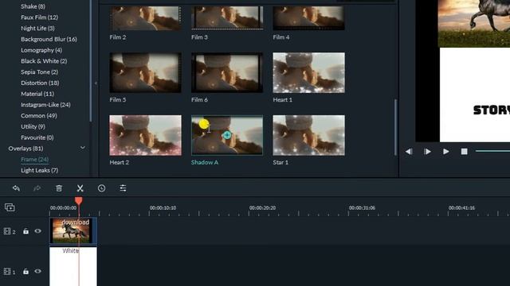Click the Play from start button
This screenshot has height=286, width=510.
[x=427, y=152]
